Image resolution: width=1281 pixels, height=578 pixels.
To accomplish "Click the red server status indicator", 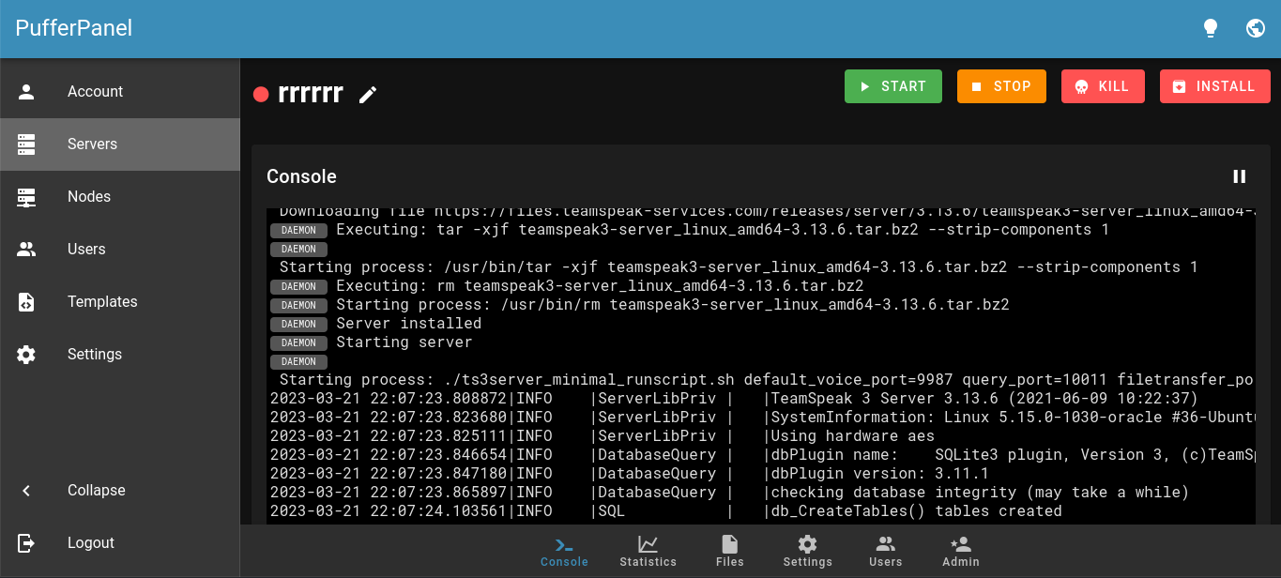I will coord(261,94).
